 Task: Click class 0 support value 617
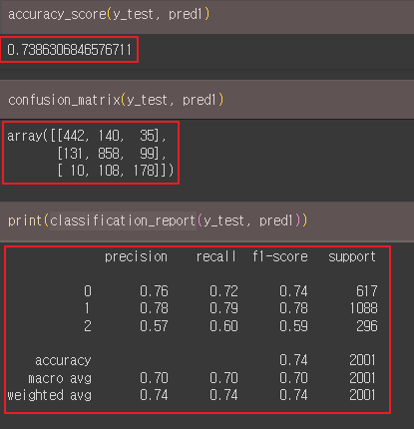367,291
